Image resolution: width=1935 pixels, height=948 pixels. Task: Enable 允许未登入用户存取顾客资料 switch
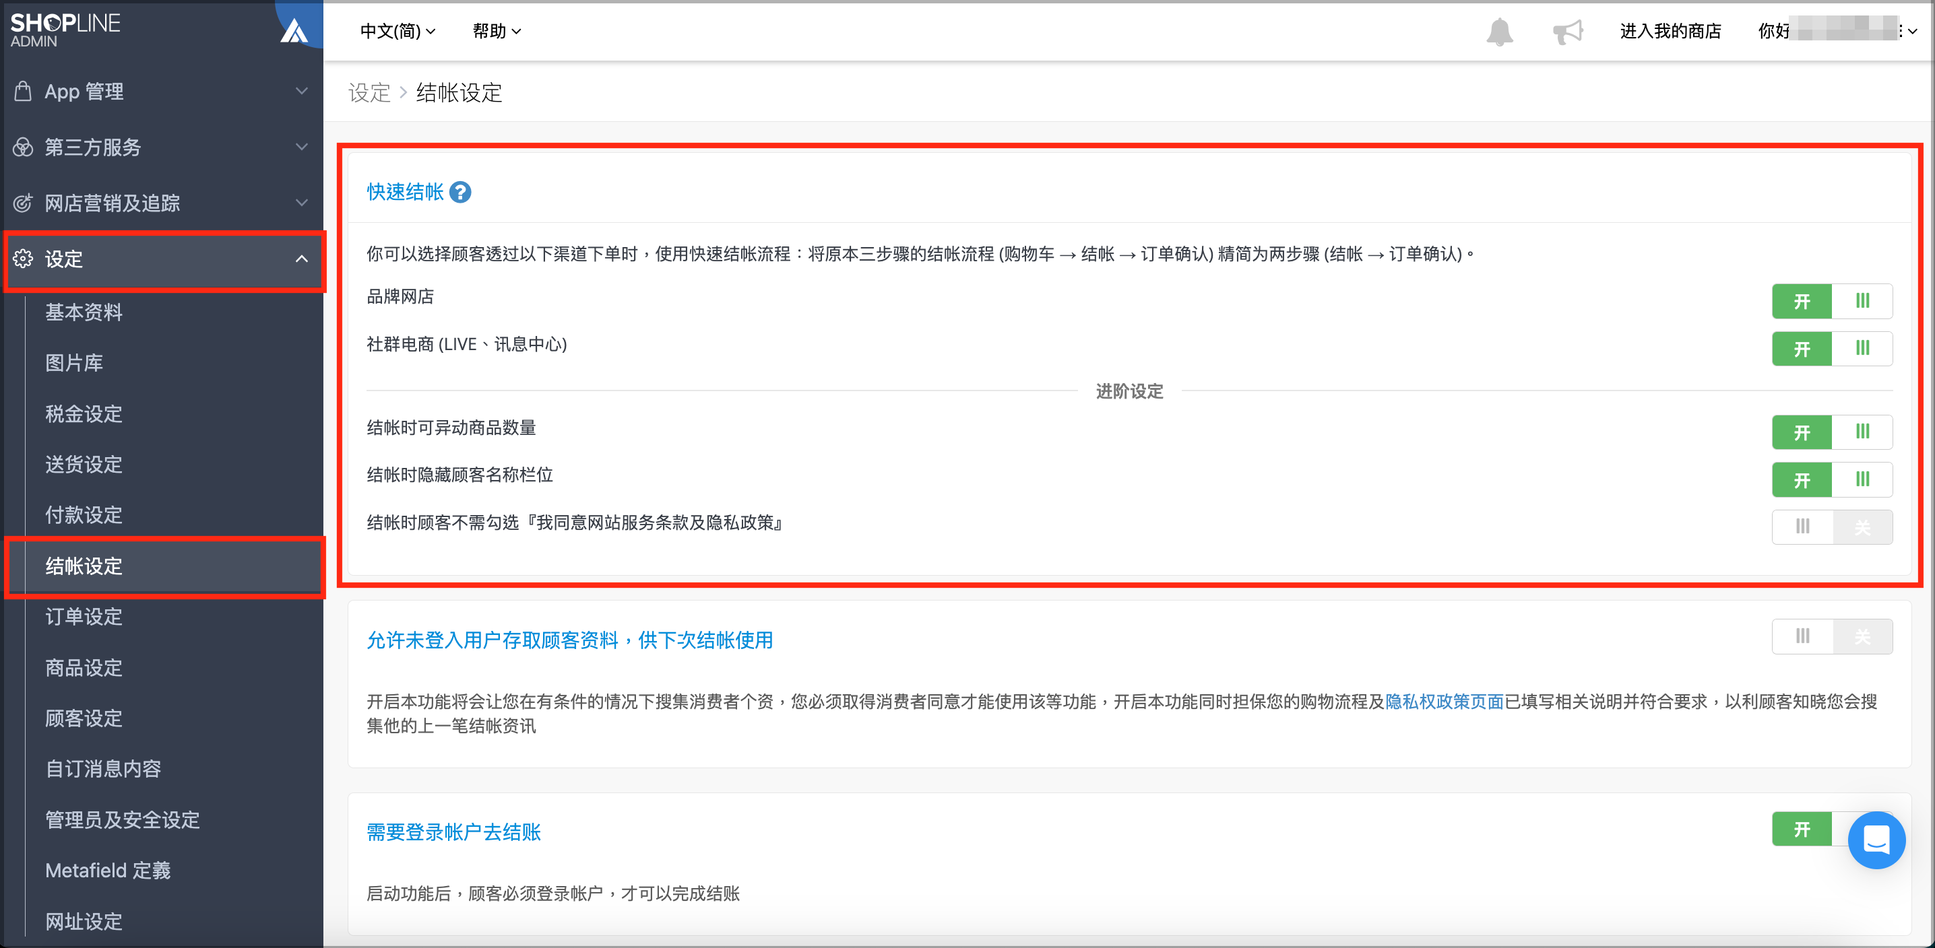point(1831,636)
